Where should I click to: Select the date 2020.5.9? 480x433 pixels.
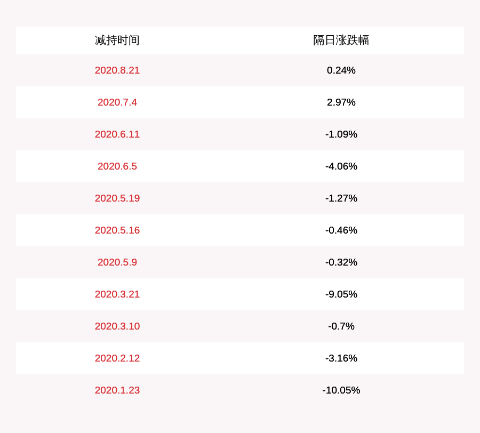pyautogui.click(x=117, y=262)
